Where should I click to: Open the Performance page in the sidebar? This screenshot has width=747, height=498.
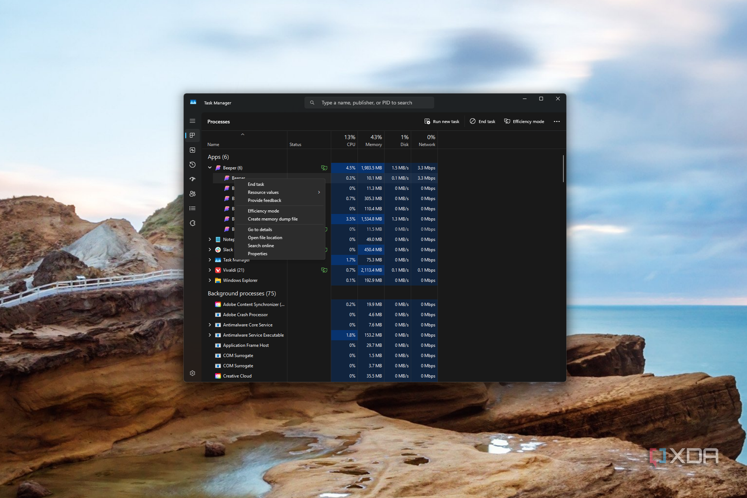coord(192,150)
